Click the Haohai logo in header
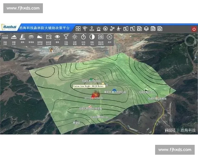The image size is (198, 158). 9,28
